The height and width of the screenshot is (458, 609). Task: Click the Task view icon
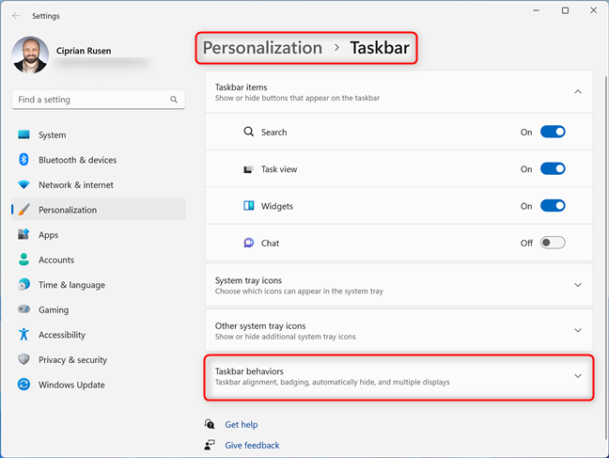click(248, 169)
